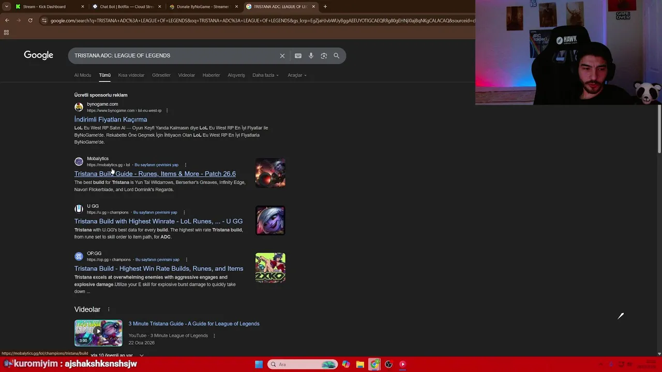Expand the Daha fazla dropdown

coord(265,75)
